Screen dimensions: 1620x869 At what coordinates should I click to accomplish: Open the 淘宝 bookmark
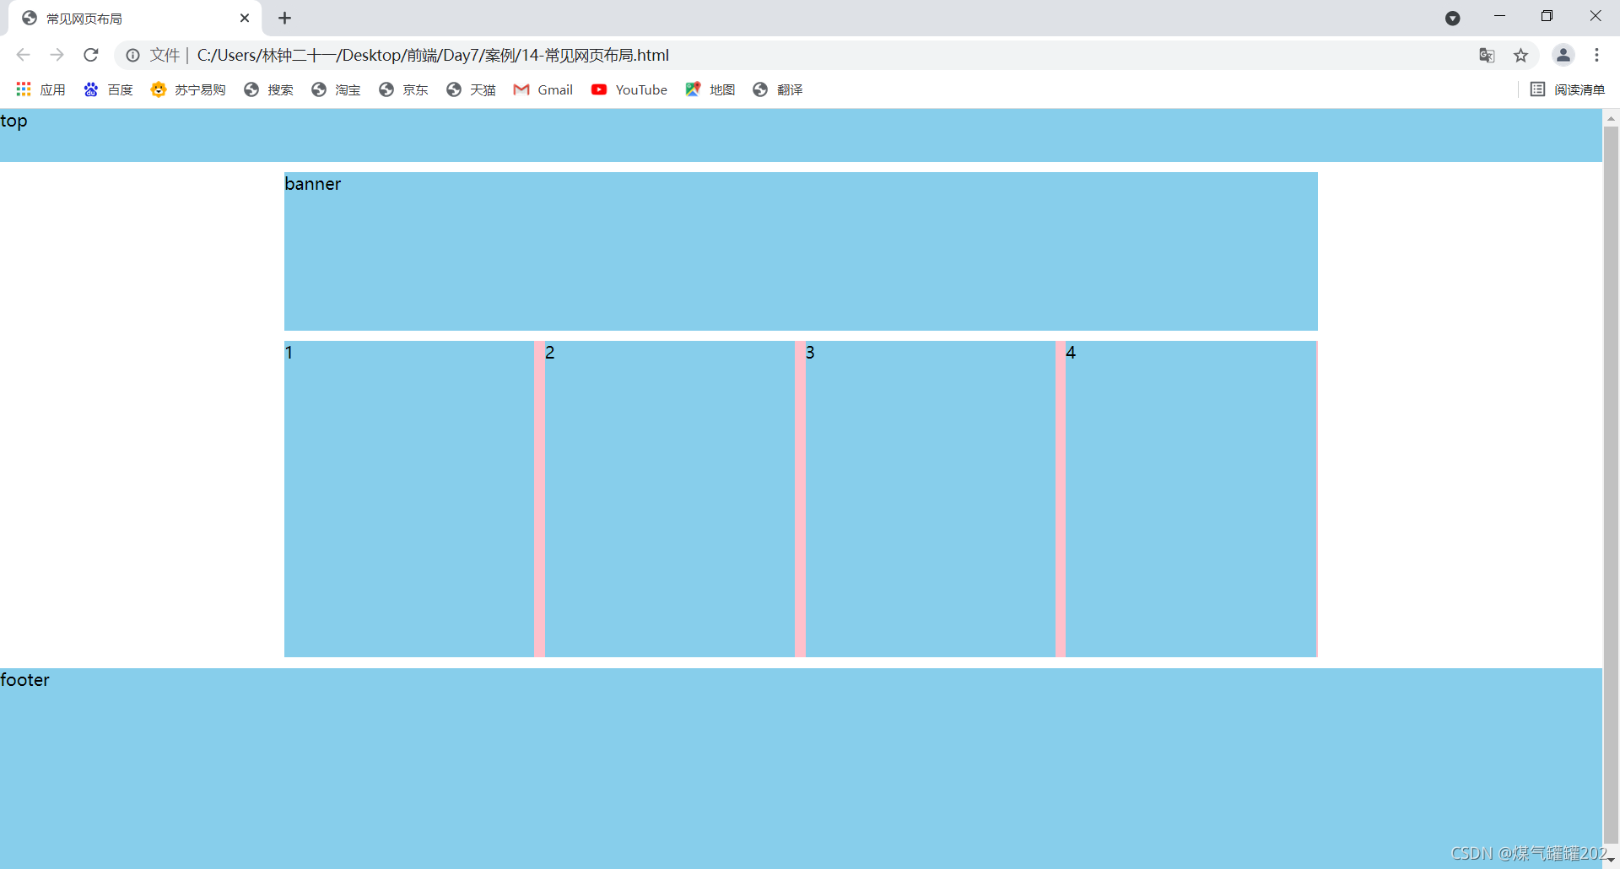(x=336, y=89)
